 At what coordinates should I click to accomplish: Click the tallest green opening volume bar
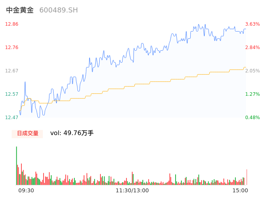[16, 165]
